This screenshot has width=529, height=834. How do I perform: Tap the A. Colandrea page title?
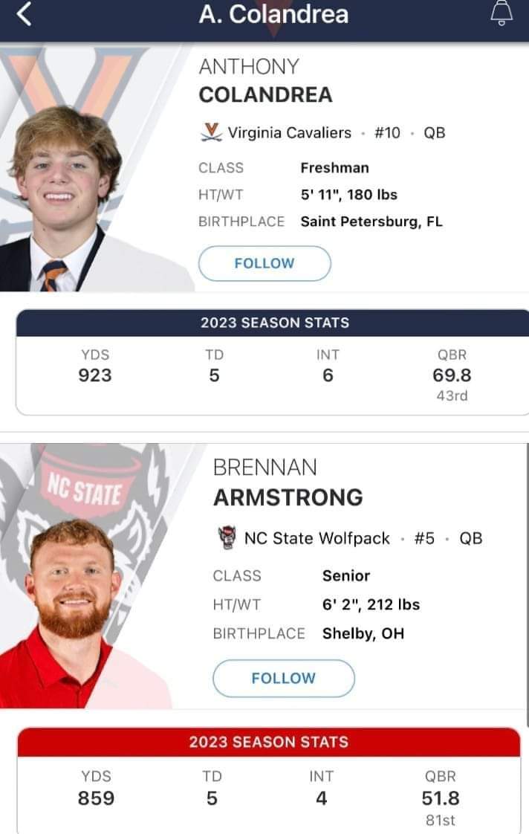(273, 14)
